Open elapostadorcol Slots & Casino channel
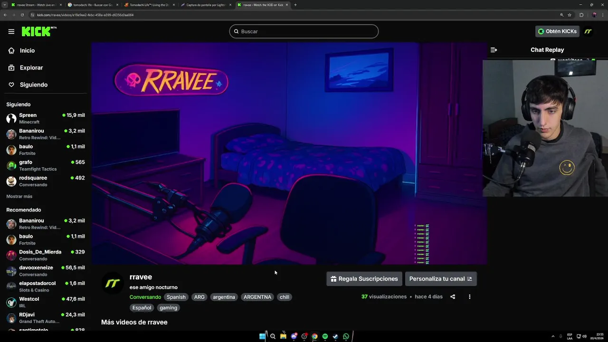Image resolution: width=608 pixels, height=342 pixels. [45, 286]
